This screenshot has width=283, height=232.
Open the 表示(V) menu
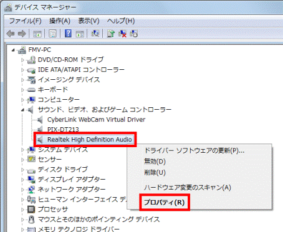click(x=89, y=21)
